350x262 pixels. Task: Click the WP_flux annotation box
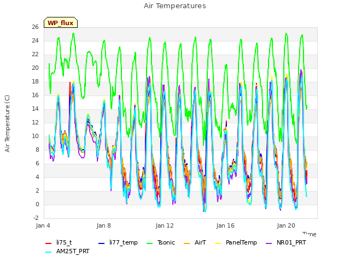click(x=61, y=22)
